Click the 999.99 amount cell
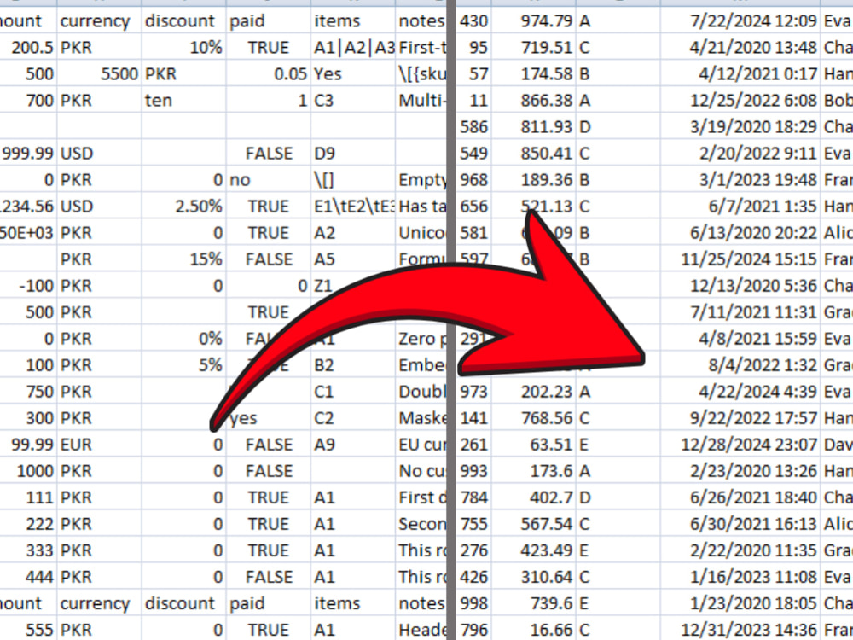This screenshot has width=853, height=640. point(28,154)
